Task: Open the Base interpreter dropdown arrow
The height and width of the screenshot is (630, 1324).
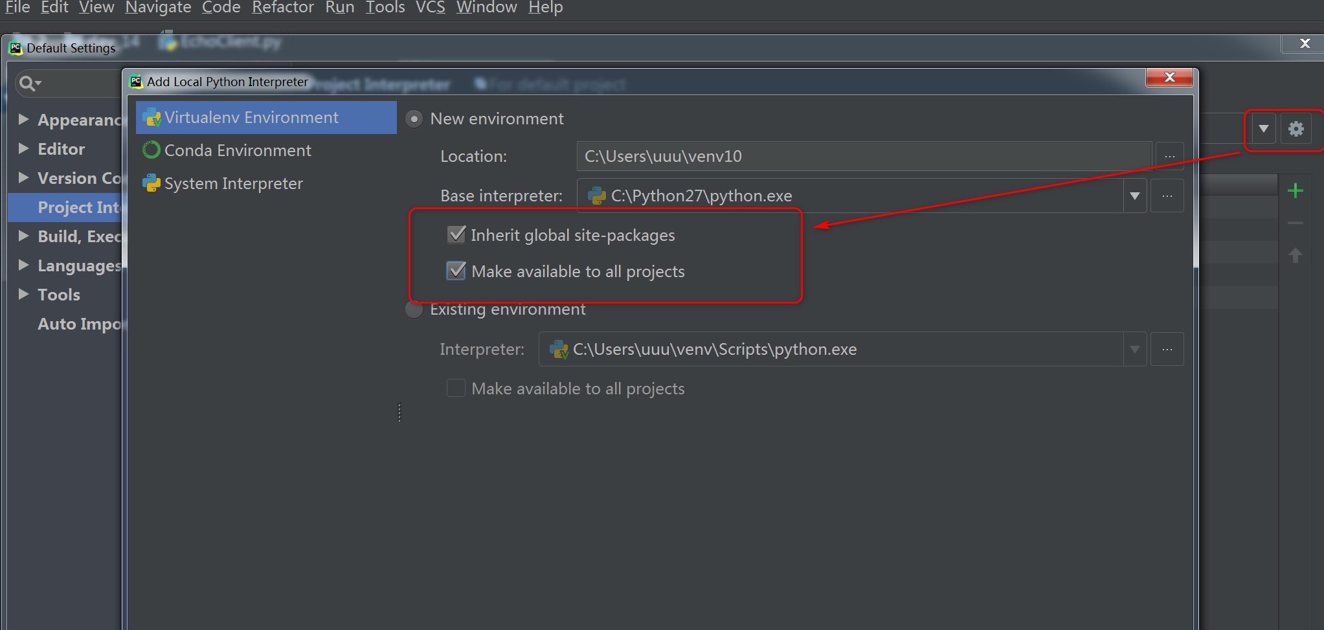Action: (x=1135, y=196)
